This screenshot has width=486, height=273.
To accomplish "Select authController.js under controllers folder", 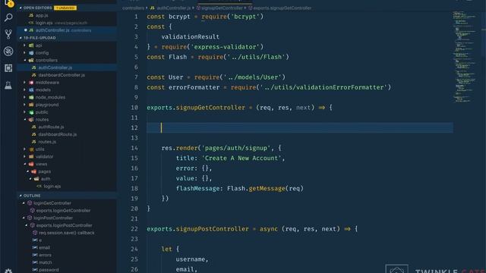I will [x=55, y=67].
